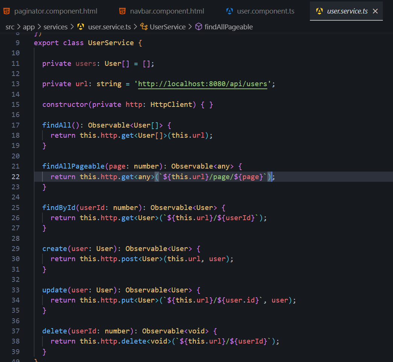The image size is (393, 362).
Task: Click the Angular icon on user.service.ts tab
Action: coord(319,11)
